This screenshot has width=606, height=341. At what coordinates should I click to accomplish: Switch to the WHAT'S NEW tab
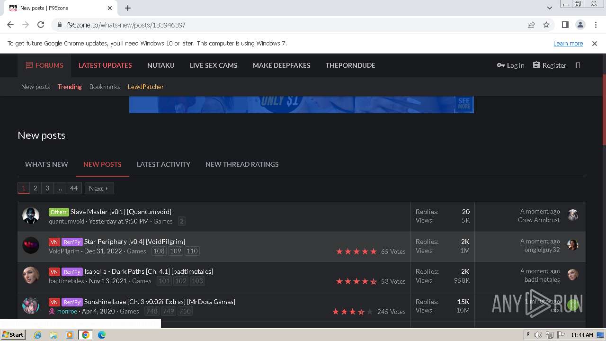tap(46, 164)
